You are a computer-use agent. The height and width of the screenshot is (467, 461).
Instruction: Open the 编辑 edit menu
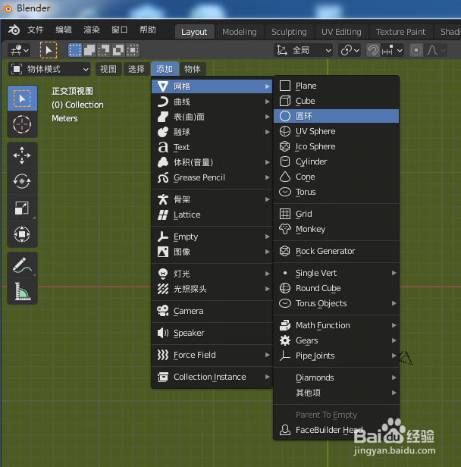64,30
